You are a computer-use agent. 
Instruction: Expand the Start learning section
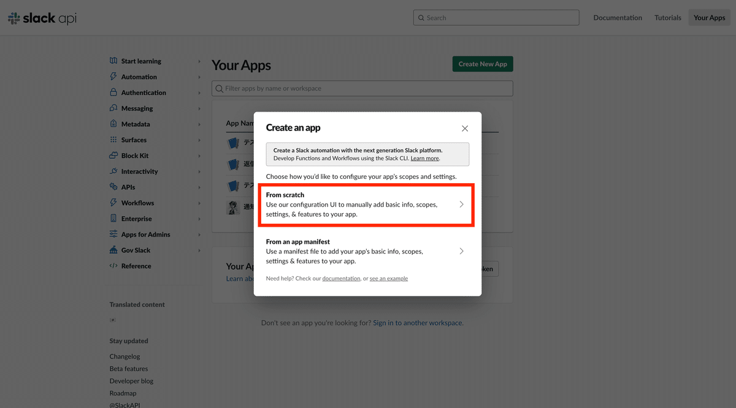click(x=199, y=61)
